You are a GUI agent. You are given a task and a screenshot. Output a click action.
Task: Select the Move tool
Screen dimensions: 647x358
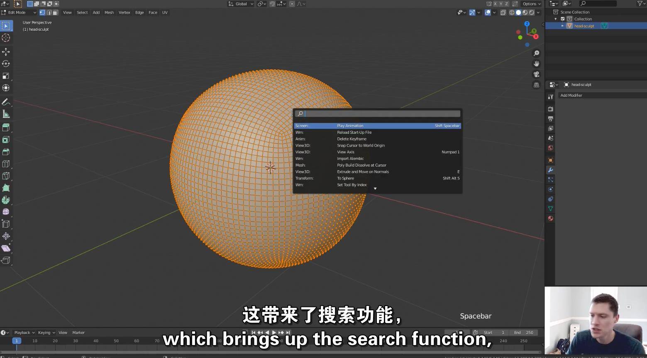coord(6,51)
